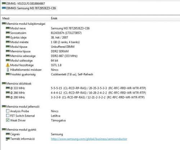Click the Gyártás ideje row icon
This screenshot has height=150, width=180.
[8, 37]
